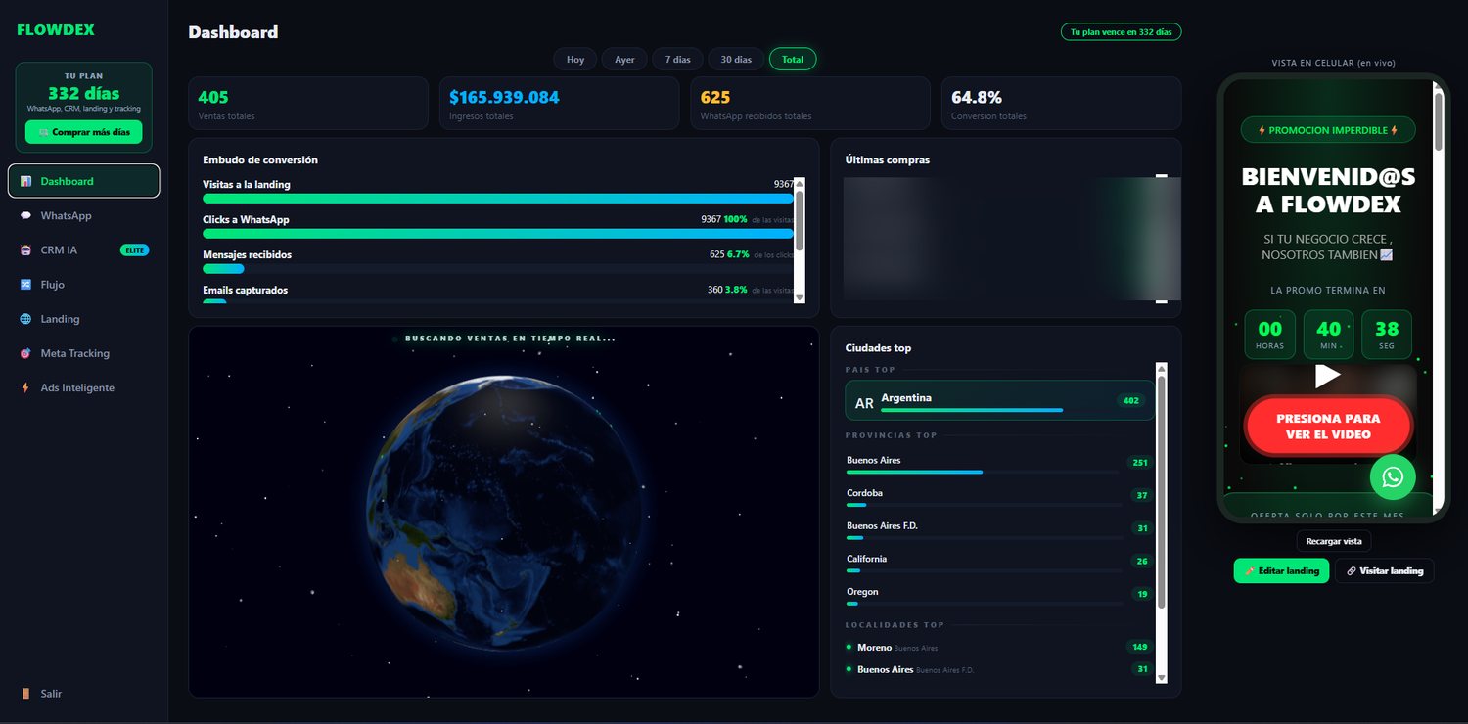This screenshot has height=724, width=1468.
Task: Switch to the 30 días filter
Action: tap(736, 59)
